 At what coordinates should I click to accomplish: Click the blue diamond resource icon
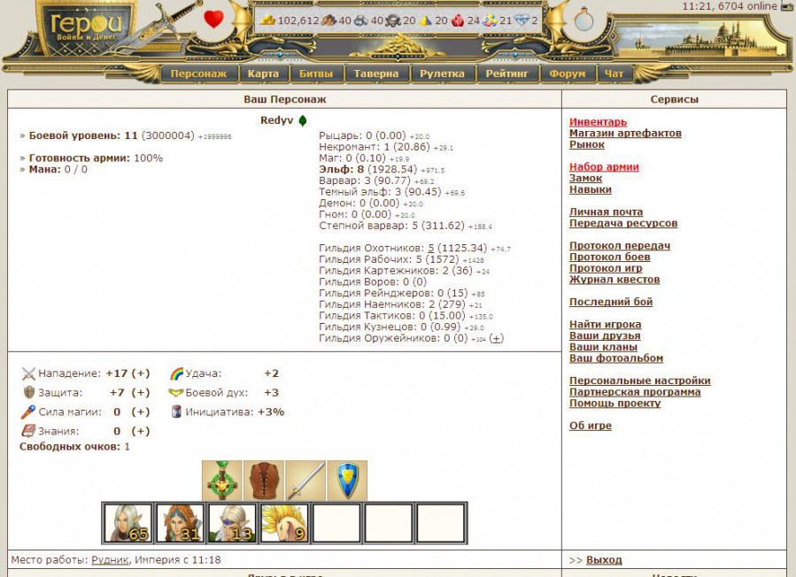522,20
